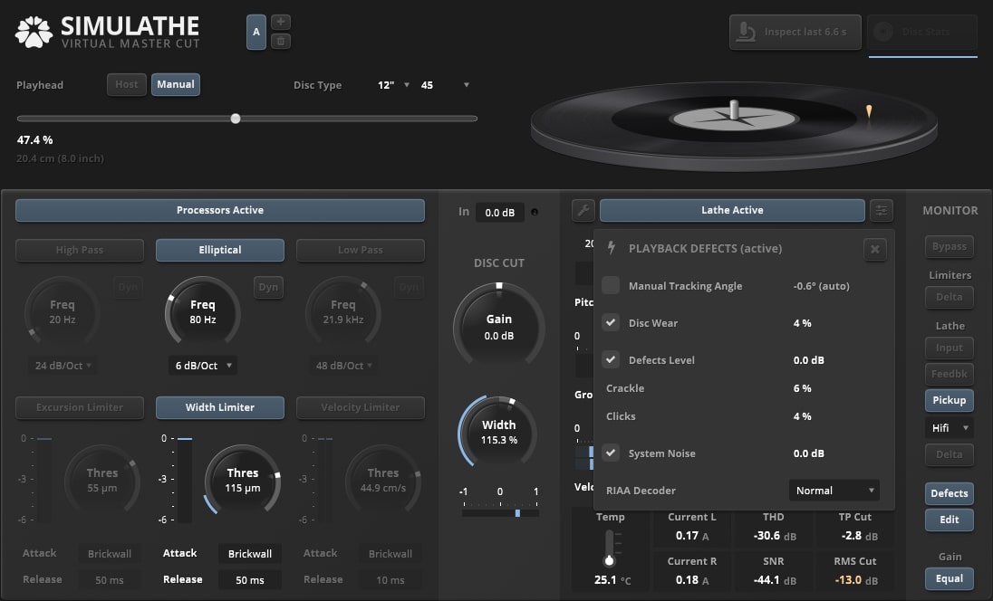Image resolution: width=993 pixels, height=601 pixels.
Task: Open the wrench settings icon beside Lathe Active
Action: pyautogui.click(x=583, y=211)
